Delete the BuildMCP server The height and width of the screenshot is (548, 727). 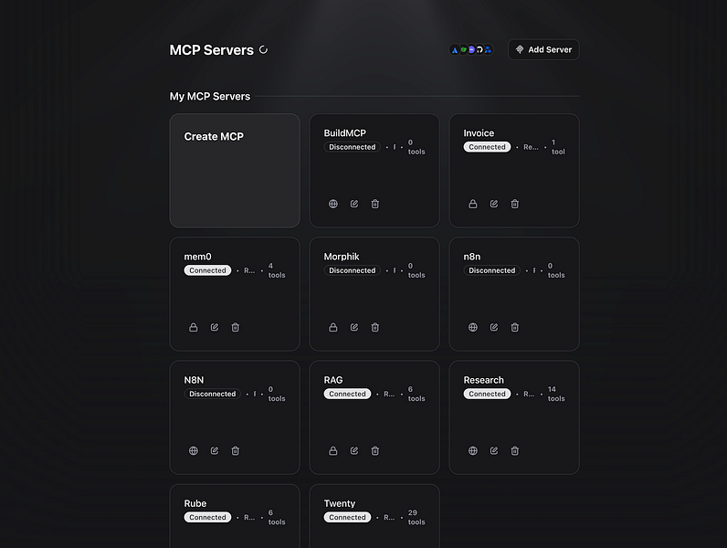pyautogui.click(x=375, y=204)
